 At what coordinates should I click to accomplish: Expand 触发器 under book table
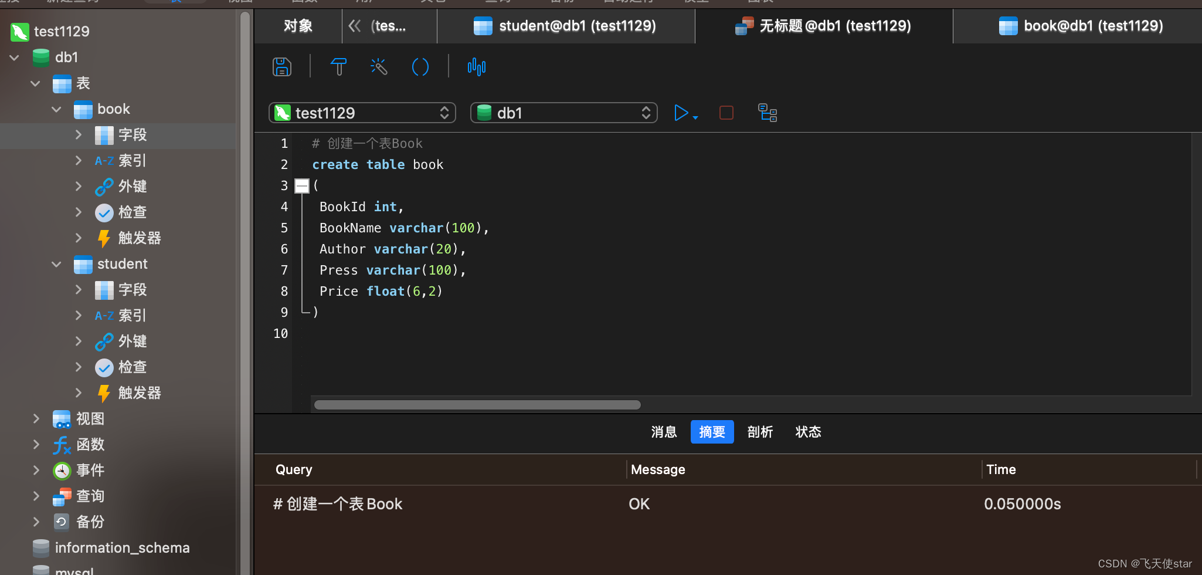[x=79, y=238]
